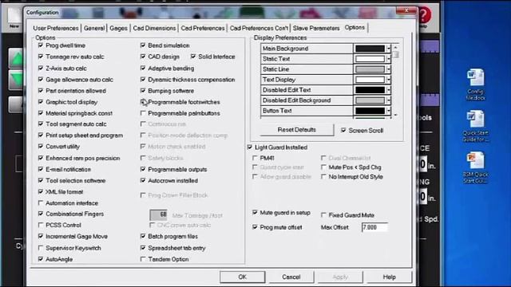Open Disabled Edit Text color dropdown
The width and height of the screenshot is (511, 287).
click(x=389, y=90)
